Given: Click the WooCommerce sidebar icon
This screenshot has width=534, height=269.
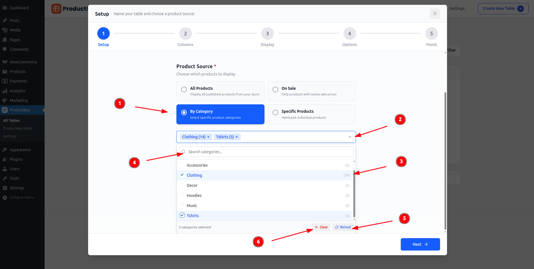Looking at the screenshot, I should (x=5, y=62).
